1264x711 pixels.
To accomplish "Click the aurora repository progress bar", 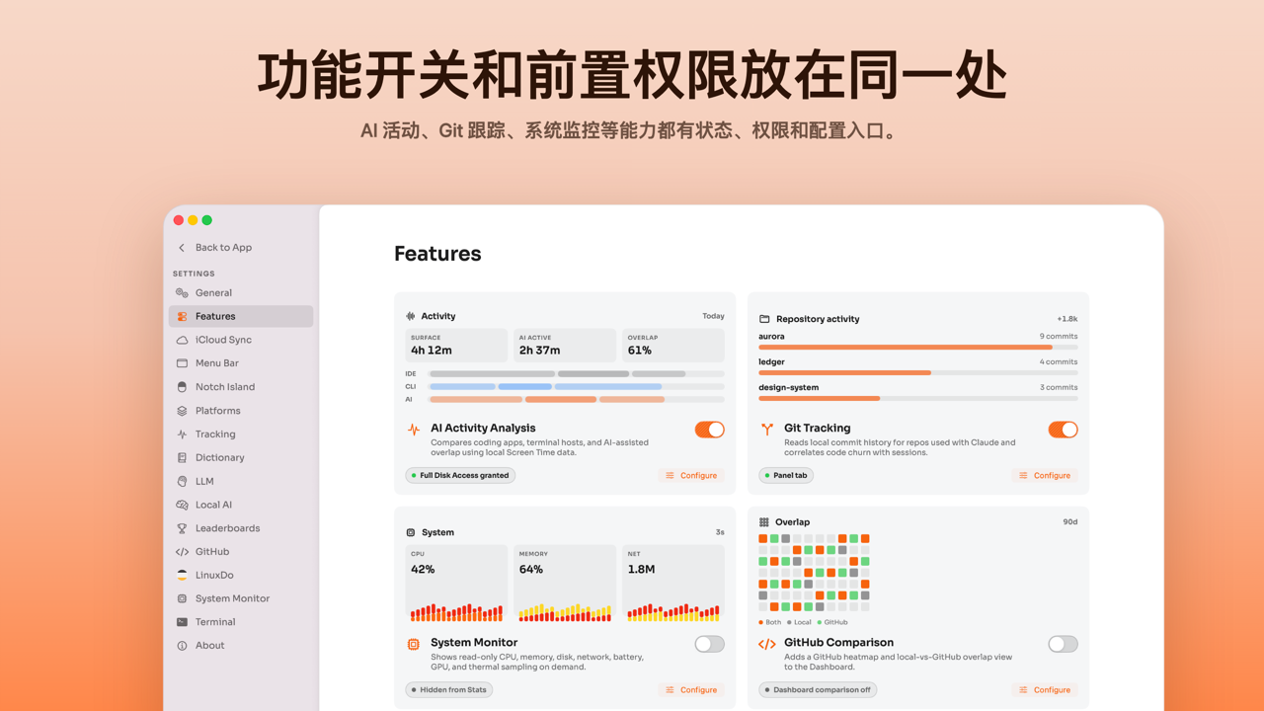I will click(918, 348).
